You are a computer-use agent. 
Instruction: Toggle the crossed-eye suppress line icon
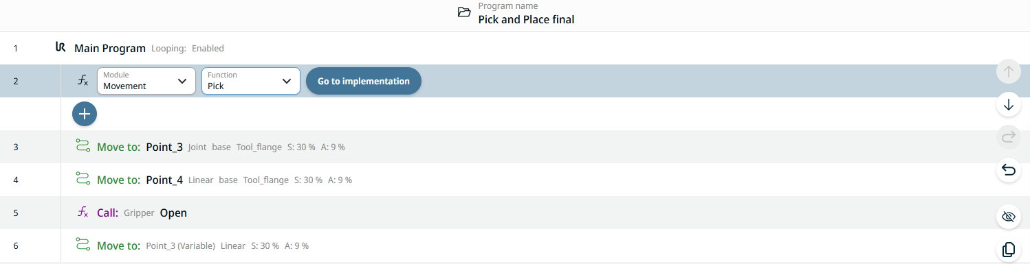(1009, 217)
